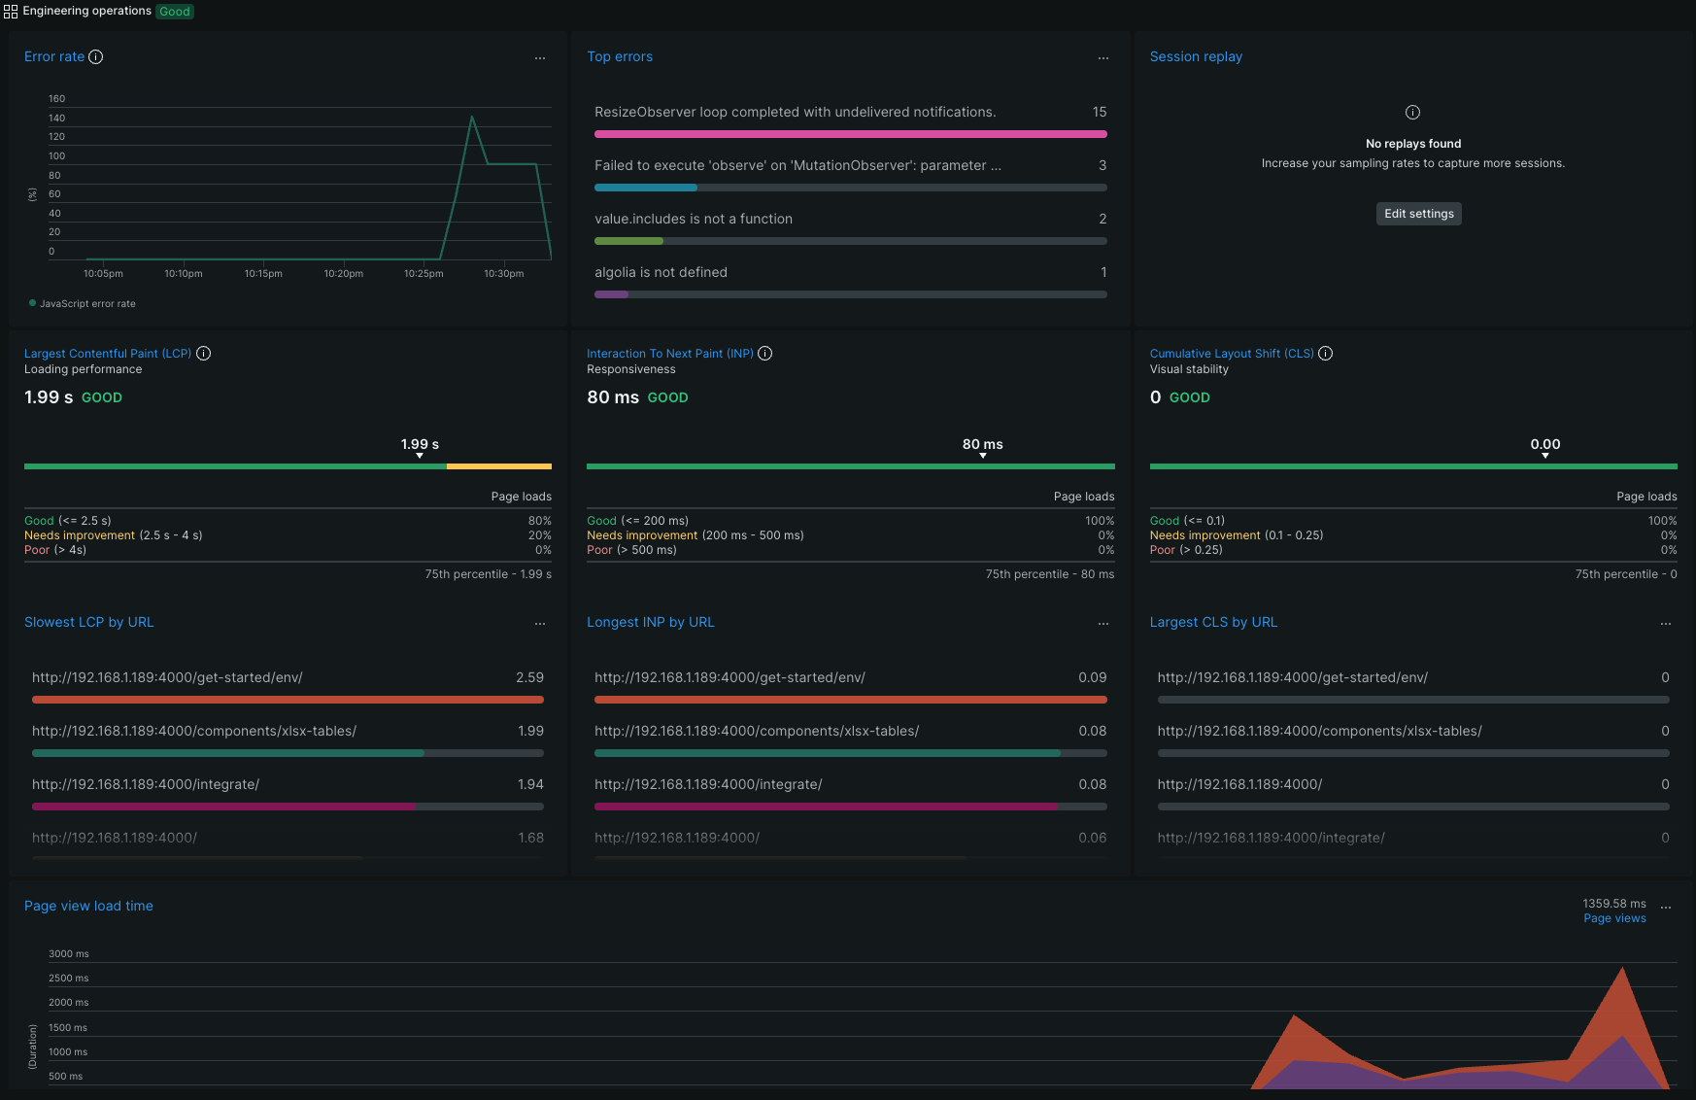This screenshot has width=1696, height=1100.
Task: Toggle the Page views legend label
Action: (x=1614, y=918)
